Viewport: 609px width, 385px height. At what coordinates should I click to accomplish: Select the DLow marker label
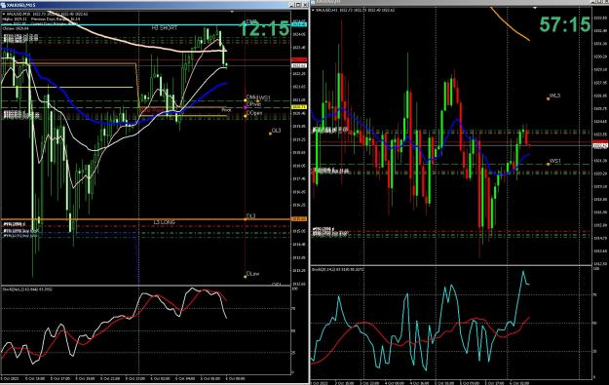pyautogui.click(x=252, y=274)
